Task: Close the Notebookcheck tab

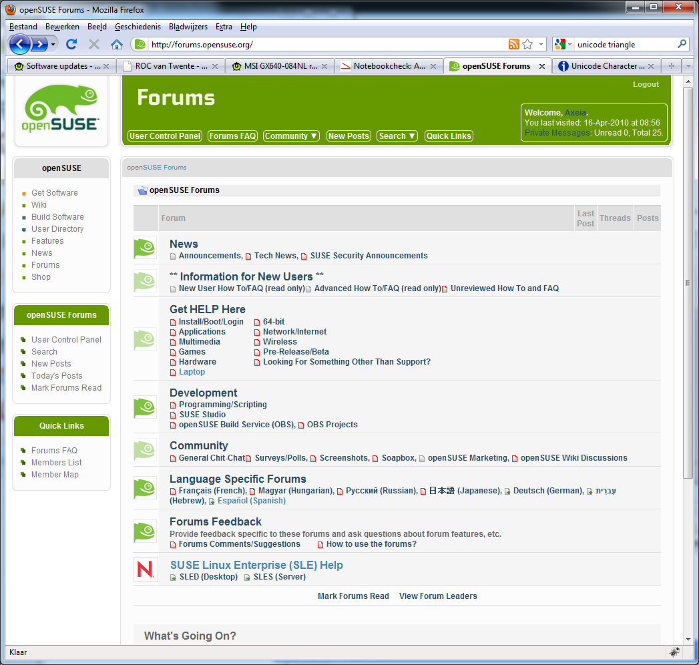Action: pyautogui.click(x=433, y=66)
